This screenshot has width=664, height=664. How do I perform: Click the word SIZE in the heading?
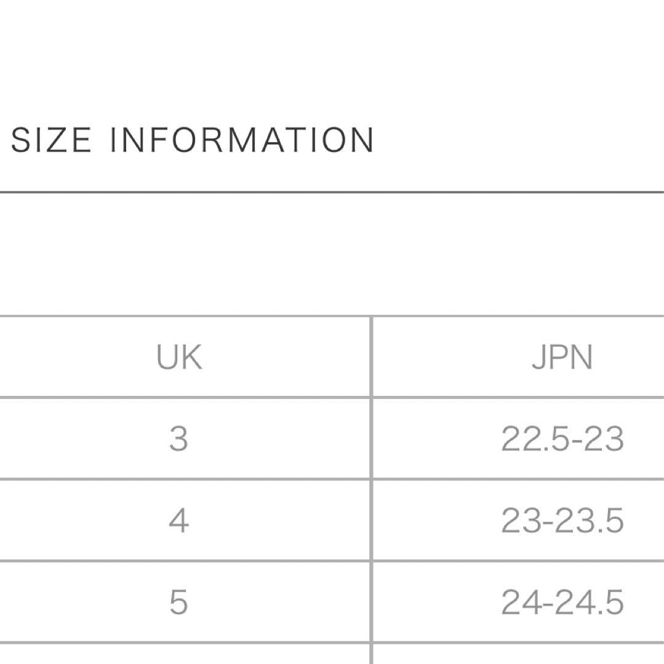click(50, 140)
